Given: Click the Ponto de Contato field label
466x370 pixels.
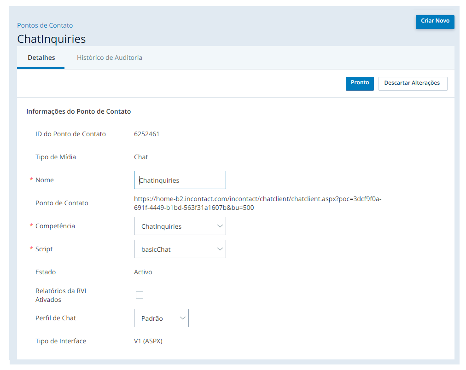Looking at the screenshot, I should pyautogui.click(x=62, y=203).
